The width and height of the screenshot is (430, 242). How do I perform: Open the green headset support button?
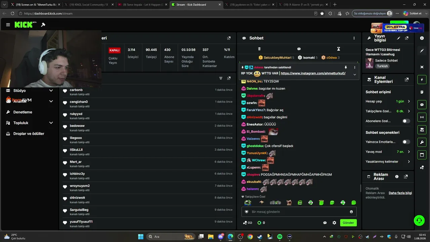point(419,220)
